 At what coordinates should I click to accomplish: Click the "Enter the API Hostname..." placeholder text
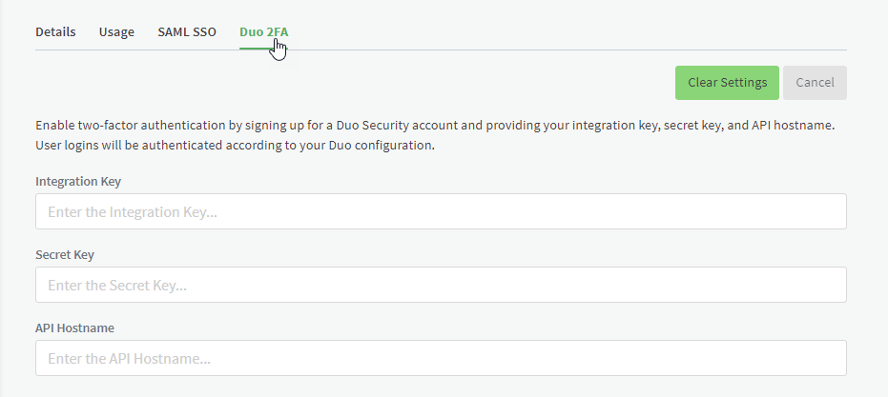pos(129,359)
